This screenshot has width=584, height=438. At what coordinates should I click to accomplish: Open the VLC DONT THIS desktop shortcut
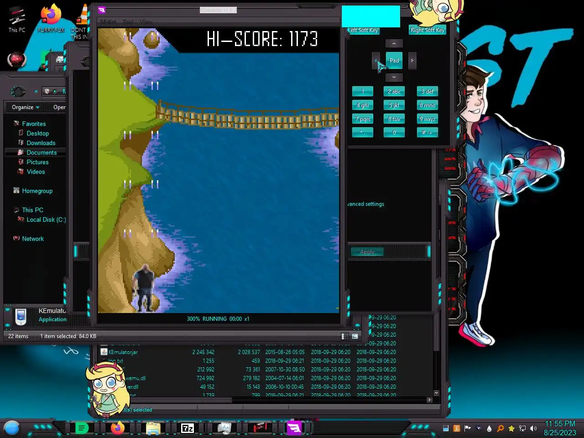pyautogui.click(x=80, y=22)
